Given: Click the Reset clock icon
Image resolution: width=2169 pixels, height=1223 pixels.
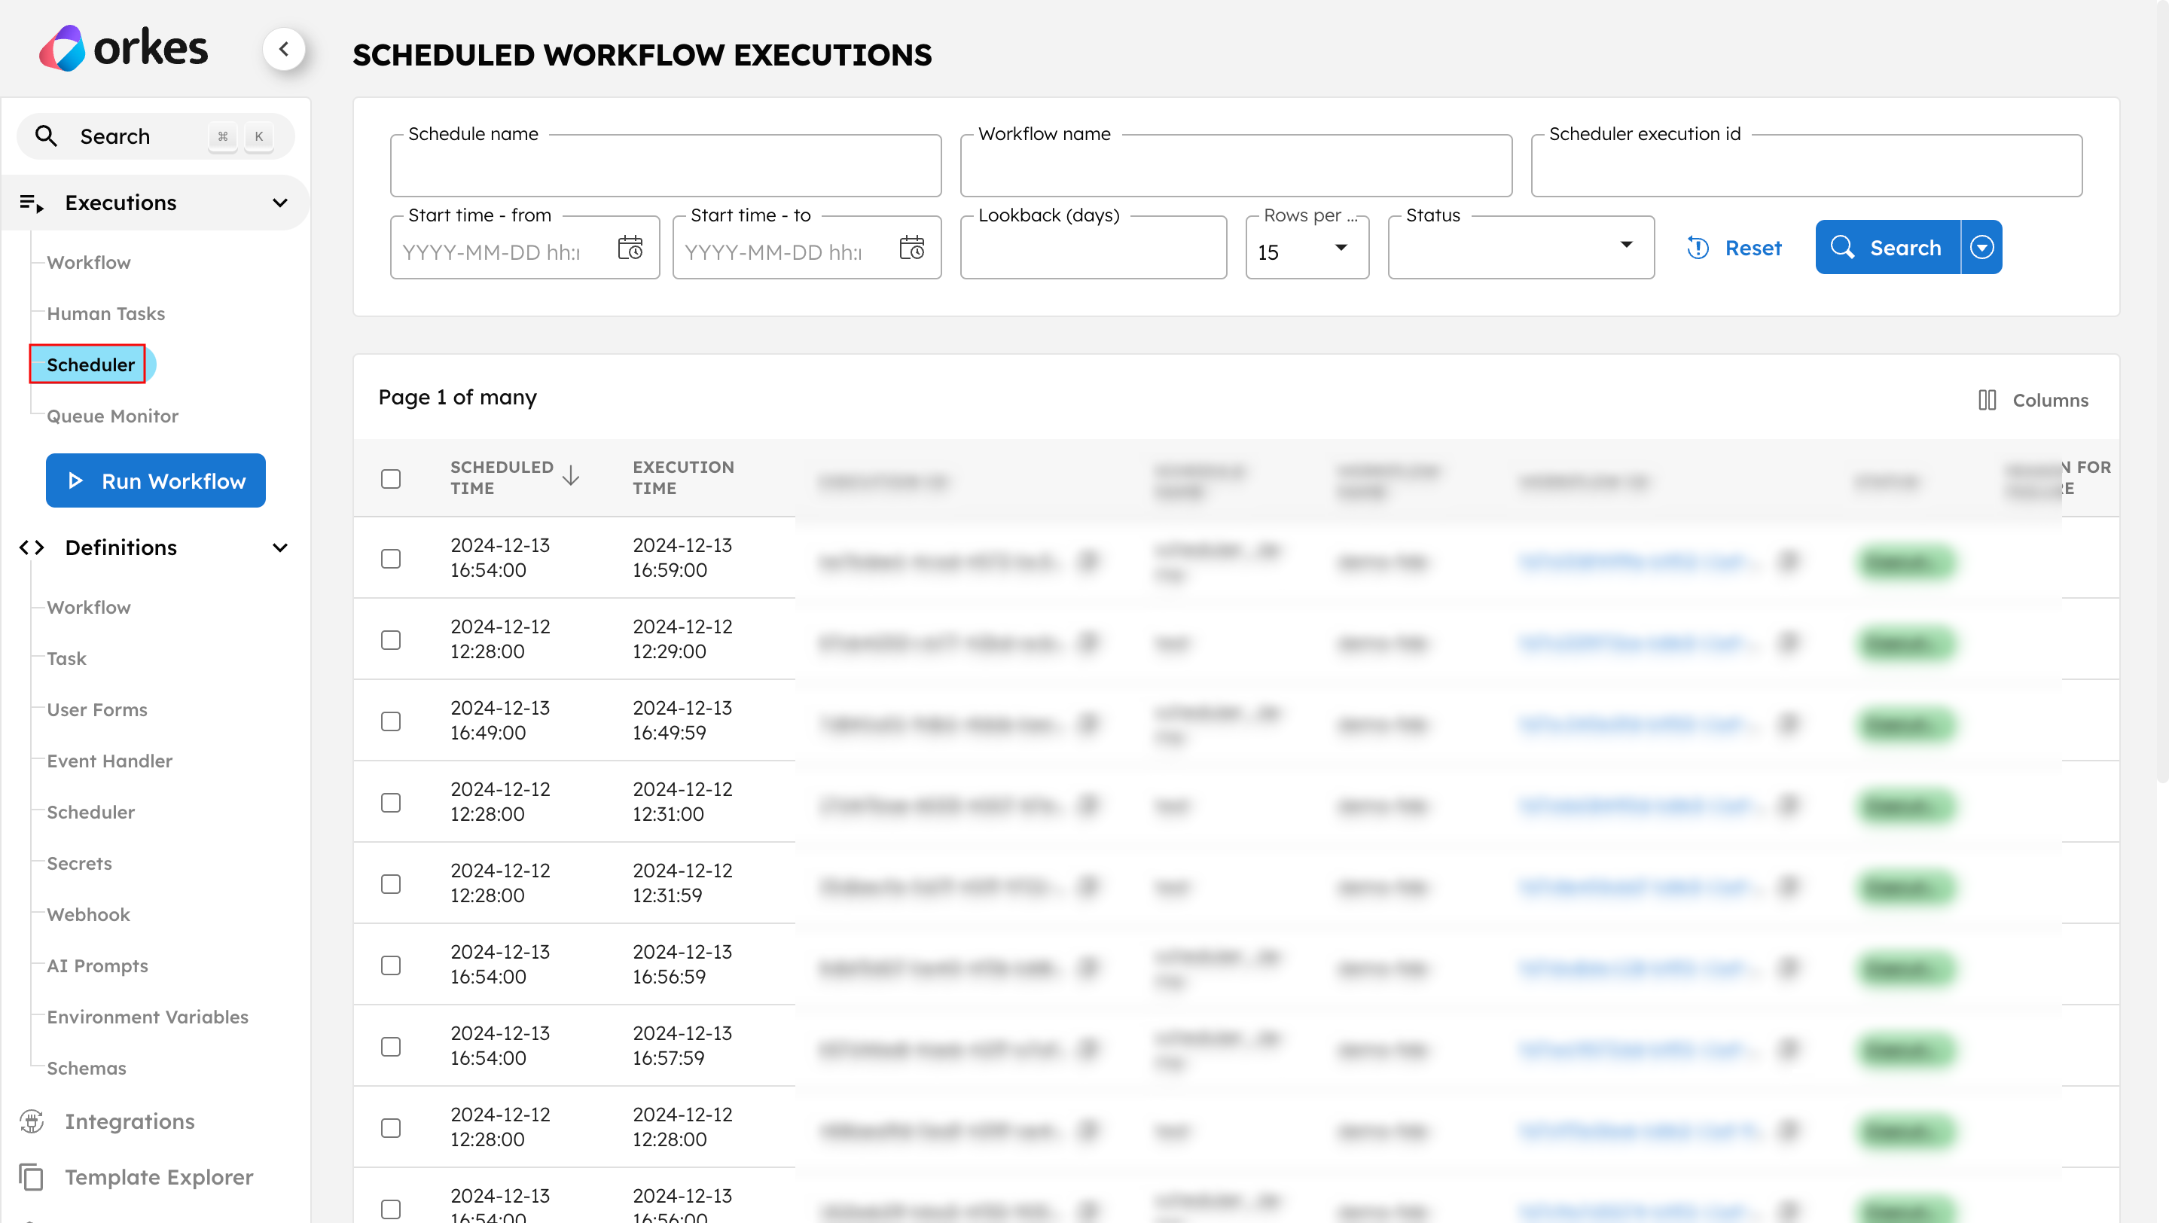Looking at the screenshot, I should coord(1698,248).
